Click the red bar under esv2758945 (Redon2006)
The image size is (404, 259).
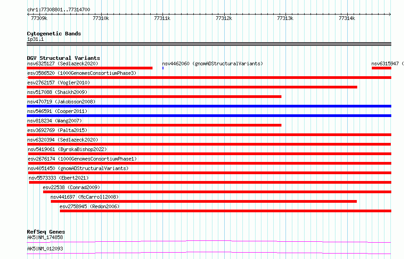point(226,211)
